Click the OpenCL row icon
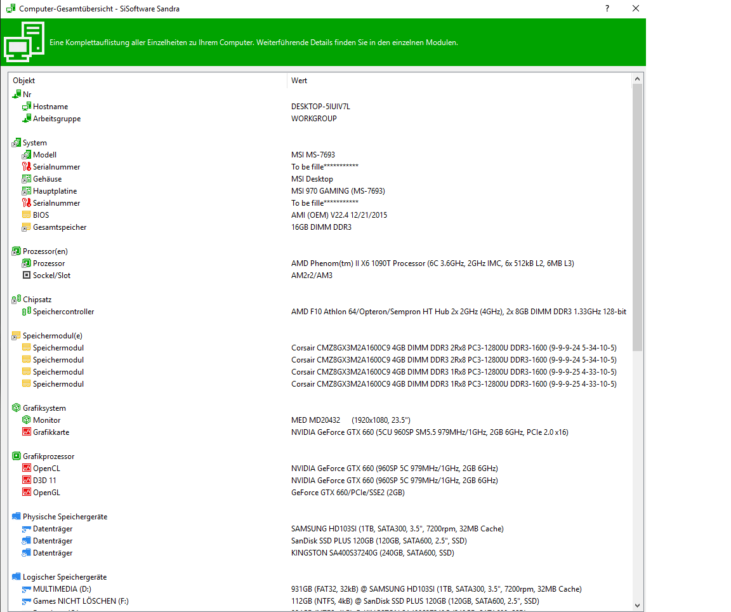Screen dimensions: 731x612 27,468
